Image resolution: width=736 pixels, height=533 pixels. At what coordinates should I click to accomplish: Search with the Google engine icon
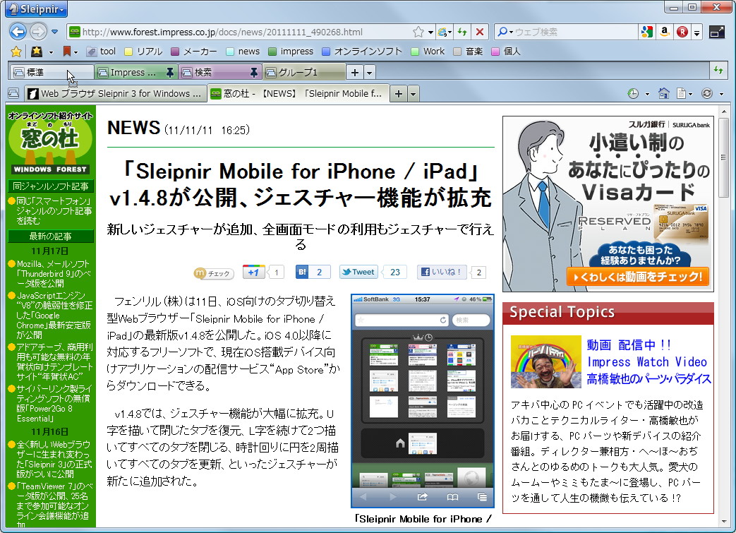point(647,32)
